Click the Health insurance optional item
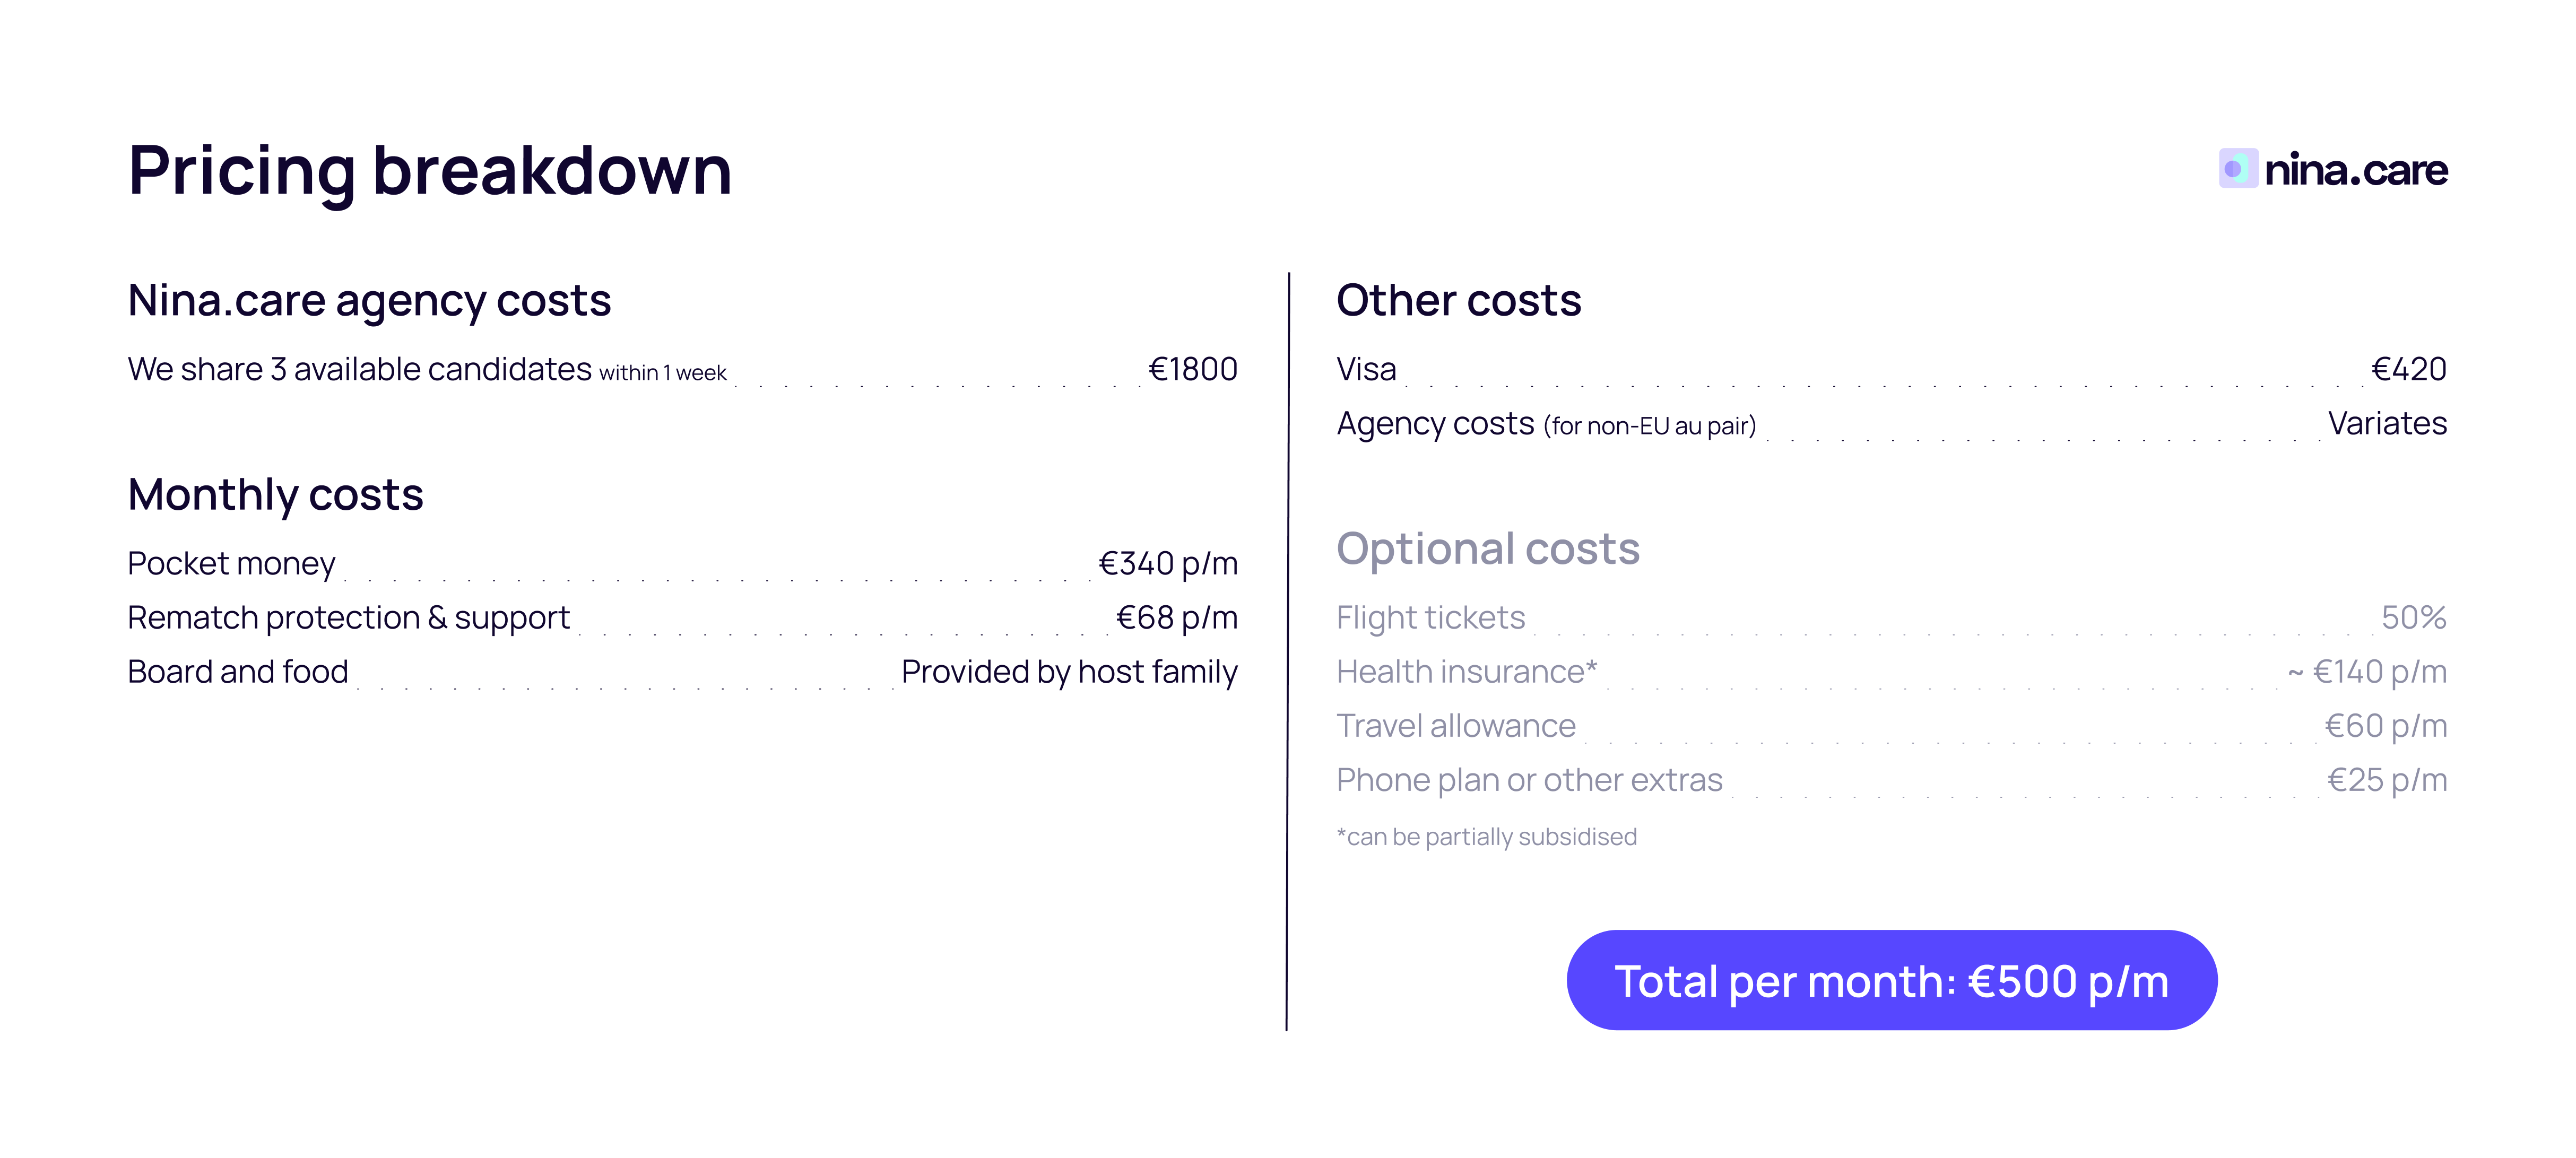The height and width of the screenshot is (1158, 2576). point(1466,671)
